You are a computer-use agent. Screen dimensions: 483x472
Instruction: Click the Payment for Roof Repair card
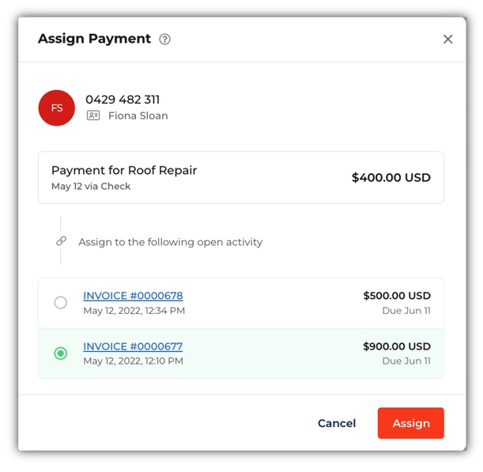click(x=241, y=177)
